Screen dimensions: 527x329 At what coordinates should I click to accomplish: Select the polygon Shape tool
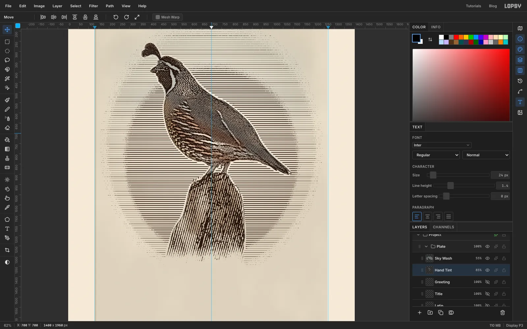point(7,219)
